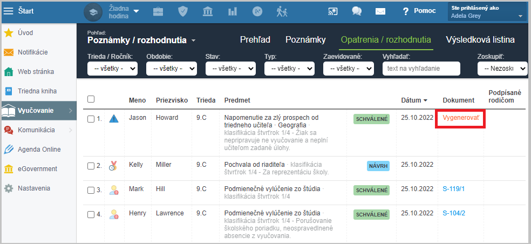This screenshot has width=531, height=244.
Task: Expand the Trieda / Ročník dropdown
Action: pos(112,69)
